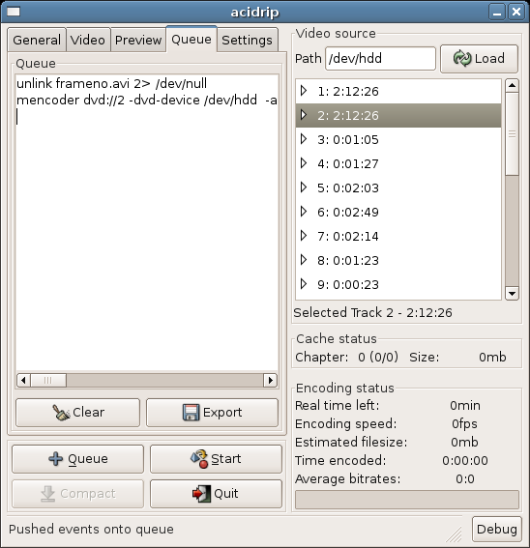Click the track list scrollbar down arrow

pos(512,294)
